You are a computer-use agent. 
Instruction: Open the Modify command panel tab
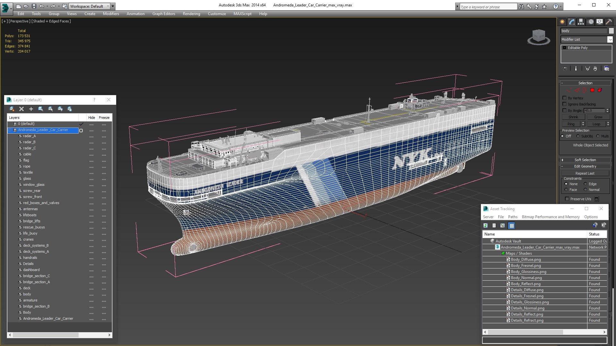[572, 22]
